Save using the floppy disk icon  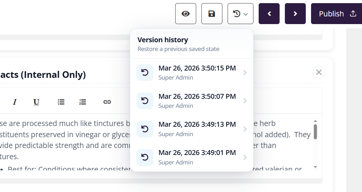pos(212,14)
